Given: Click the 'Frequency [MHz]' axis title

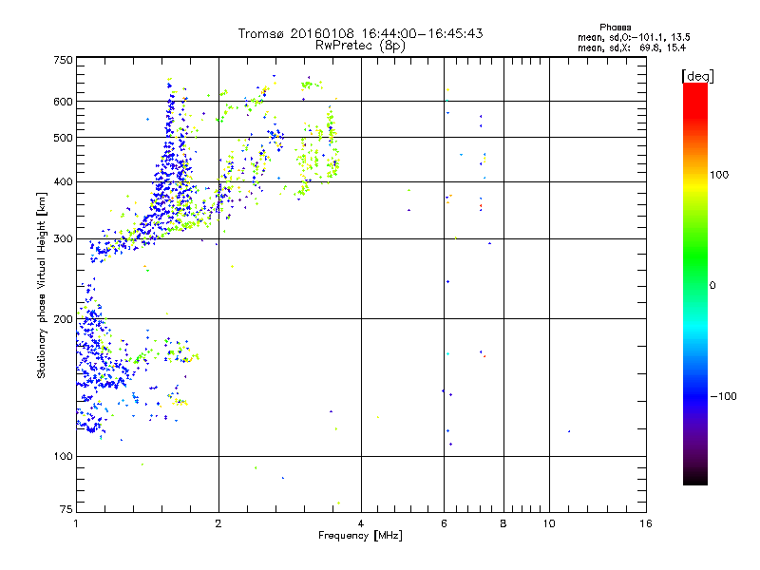Looking at the screenshot, I should pyautogui.click(x=360, y=536).
